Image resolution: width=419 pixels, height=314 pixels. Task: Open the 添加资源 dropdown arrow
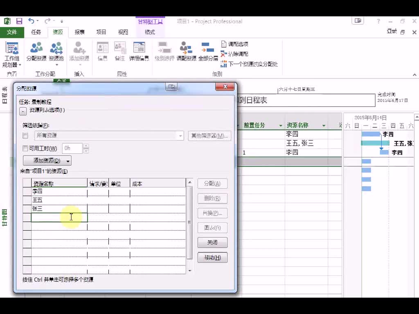[68, 161]
